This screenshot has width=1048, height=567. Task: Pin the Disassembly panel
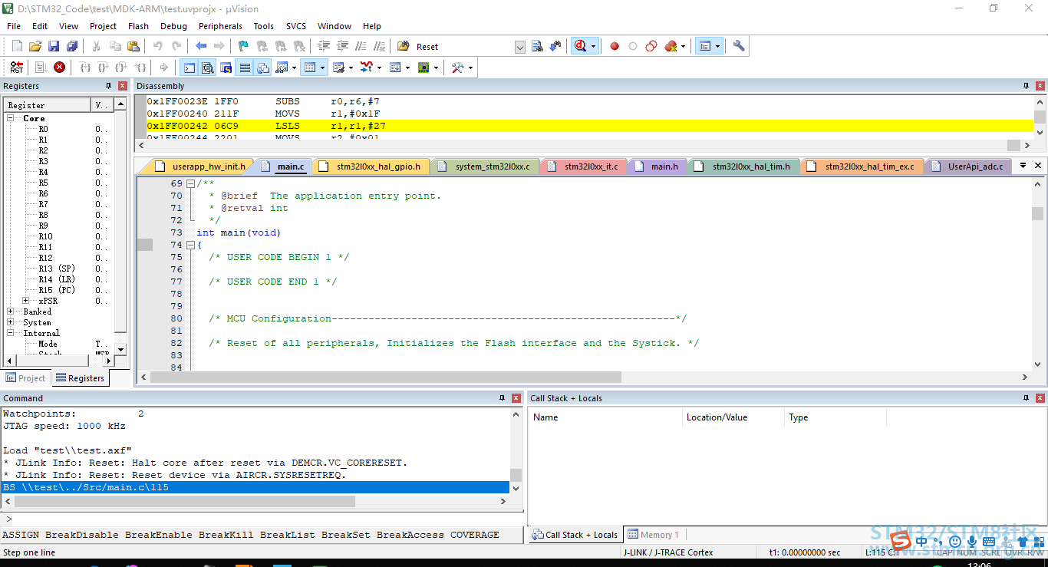point(1026,86)
